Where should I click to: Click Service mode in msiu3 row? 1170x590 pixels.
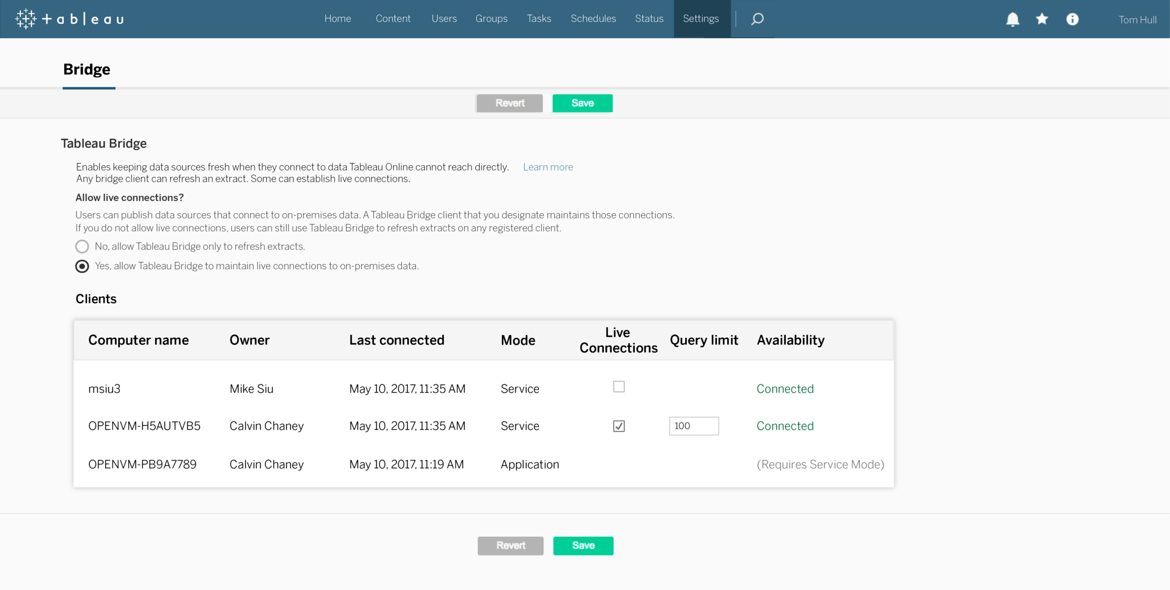(x=520, y=389)
